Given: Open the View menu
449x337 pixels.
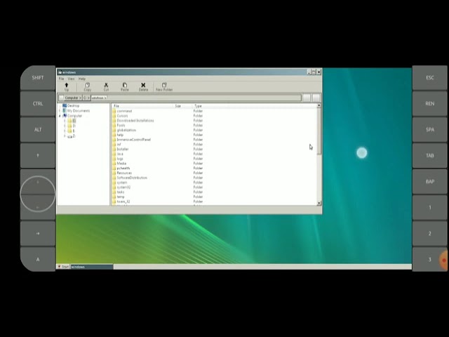Looking at the screenshot, I should pos(71,79).
